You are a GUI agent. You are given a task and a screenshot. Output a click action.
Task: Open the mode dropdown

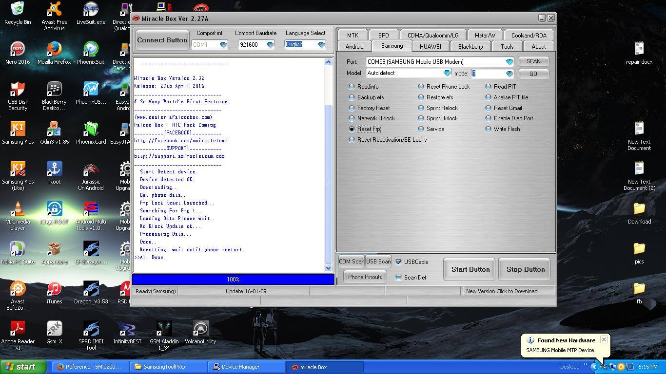509,74
